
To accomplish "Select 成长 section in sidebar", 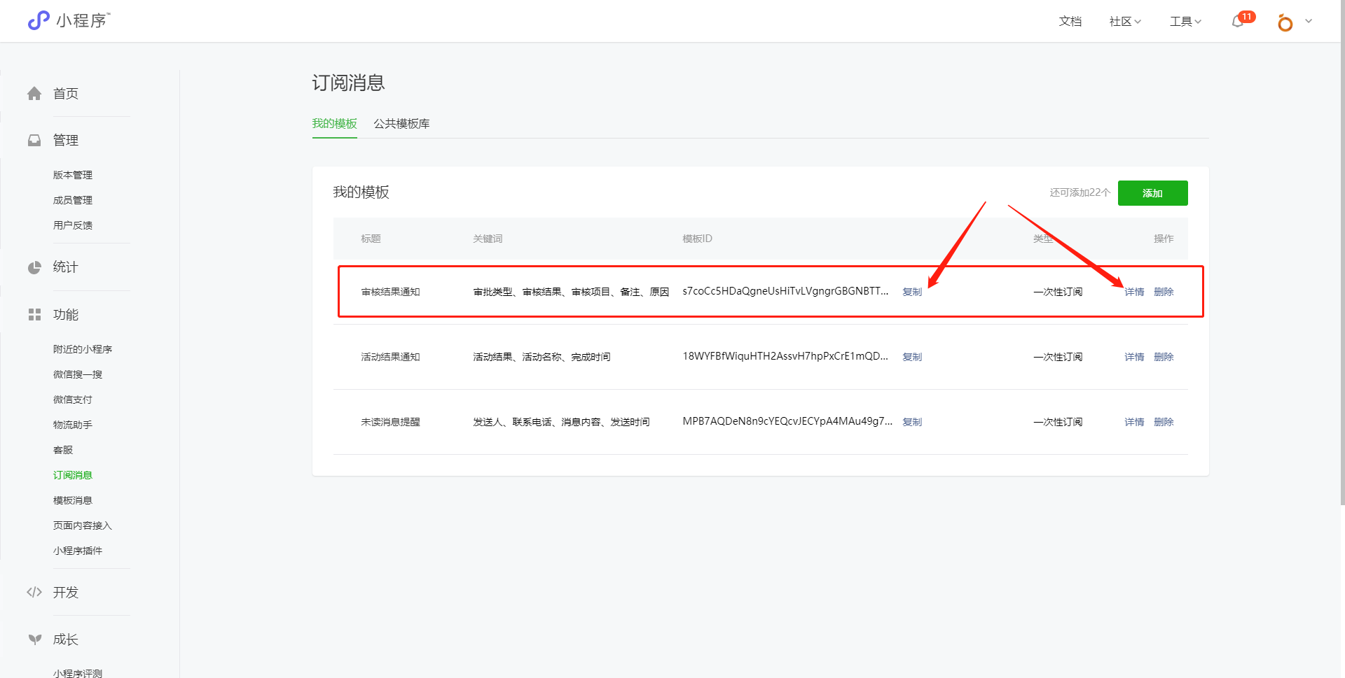I will coord(66,639).
